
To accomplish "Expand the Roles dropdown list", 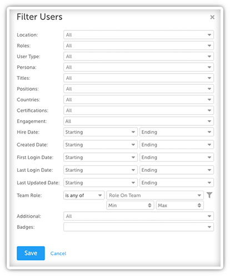I will pyautogui.click(x=138, y=45).
